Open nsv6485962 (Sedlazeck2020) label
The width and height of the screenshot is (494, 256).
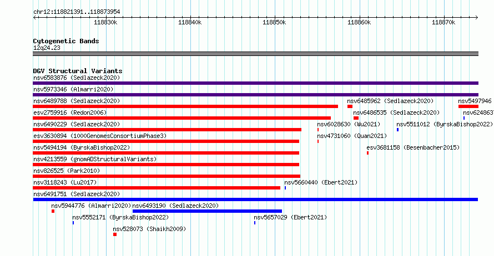(x=390, y=101)
